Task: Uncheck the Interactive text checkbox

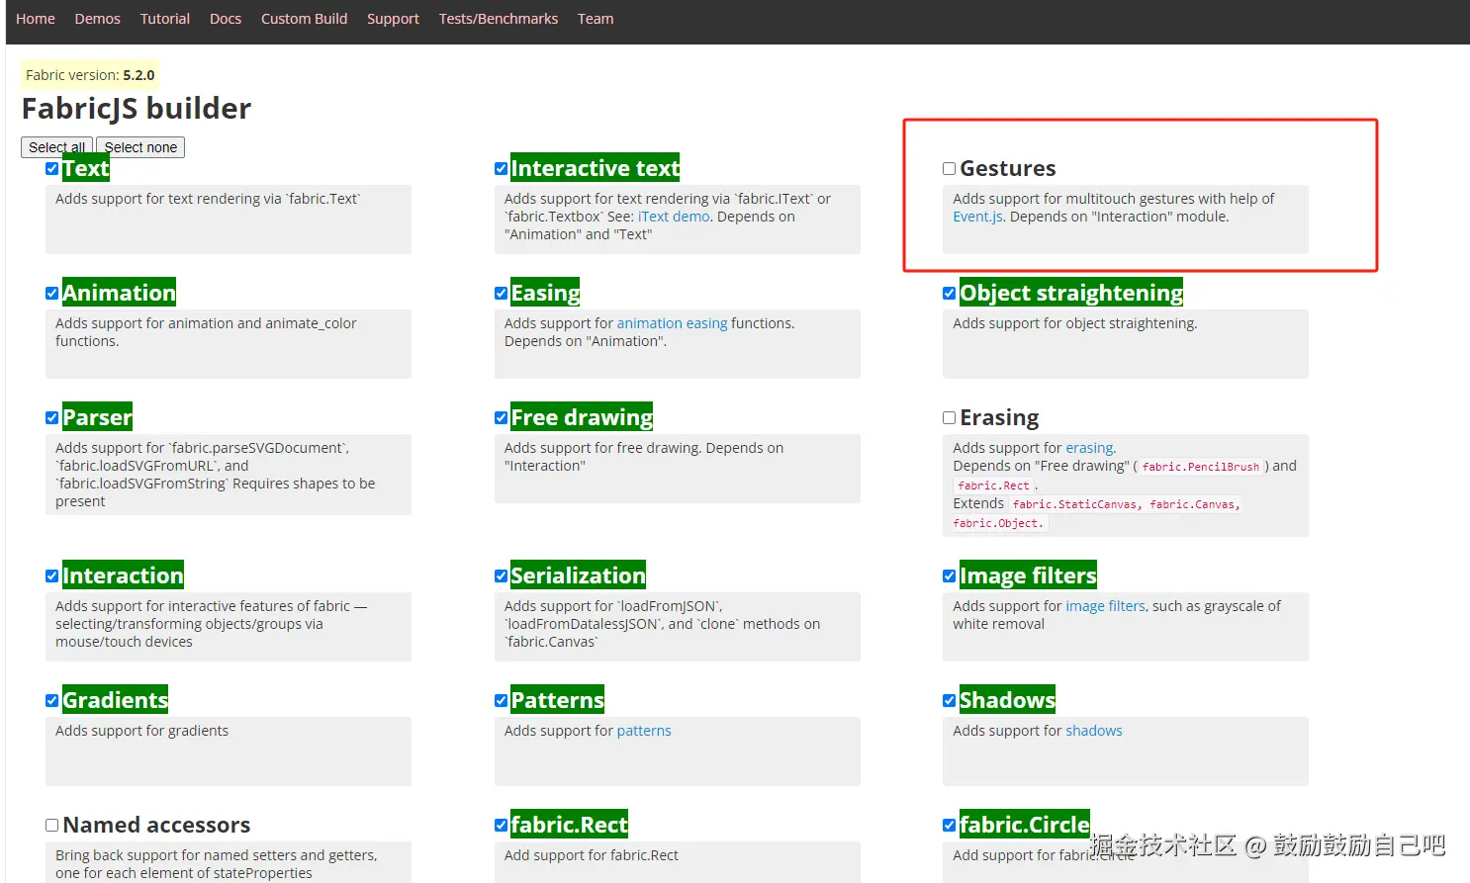Action: point(501,169)
